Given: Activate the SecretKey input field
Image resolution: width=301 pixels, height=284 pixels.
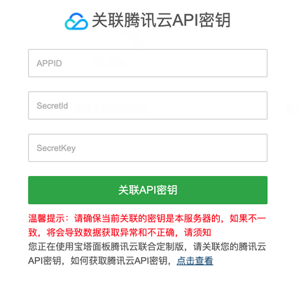Looking at the screenshot, I should (x=148, y=148).
